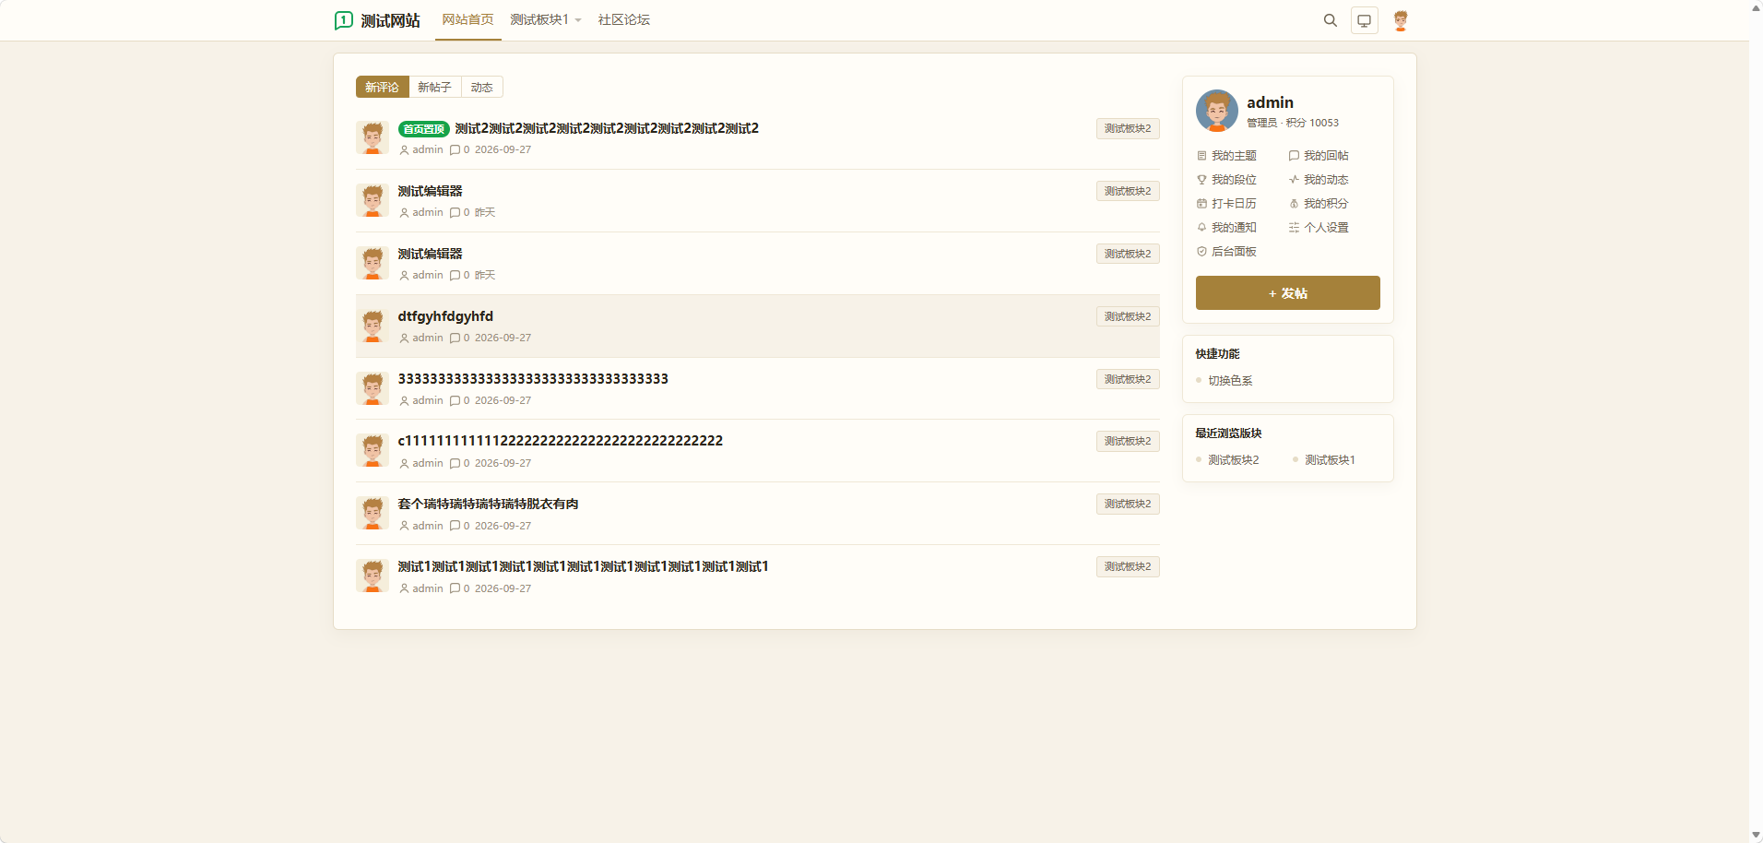The width and height of the screenshot is (1763, 843).
Task: Open the user avatar in header
Action: coord(1401,20)
